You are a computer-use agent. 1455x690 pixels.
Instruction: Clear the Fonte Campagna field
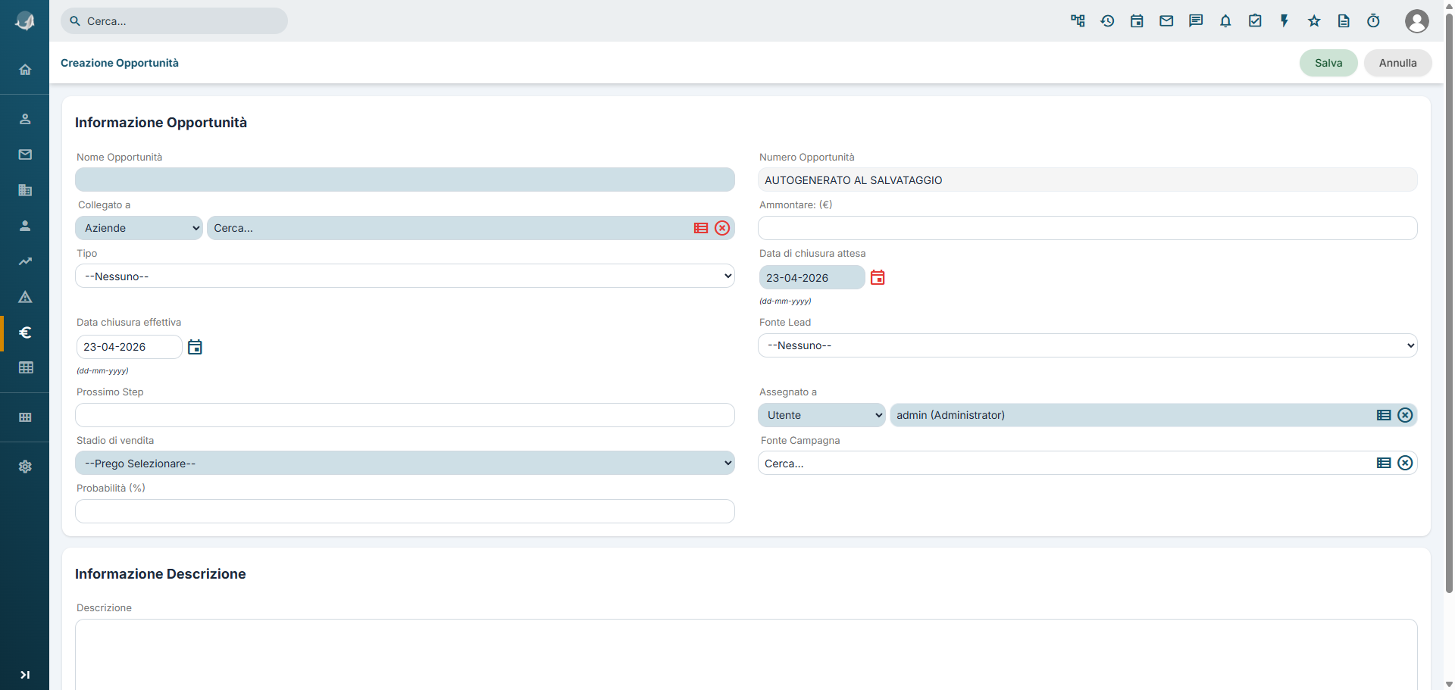(x=1405, y=463)
